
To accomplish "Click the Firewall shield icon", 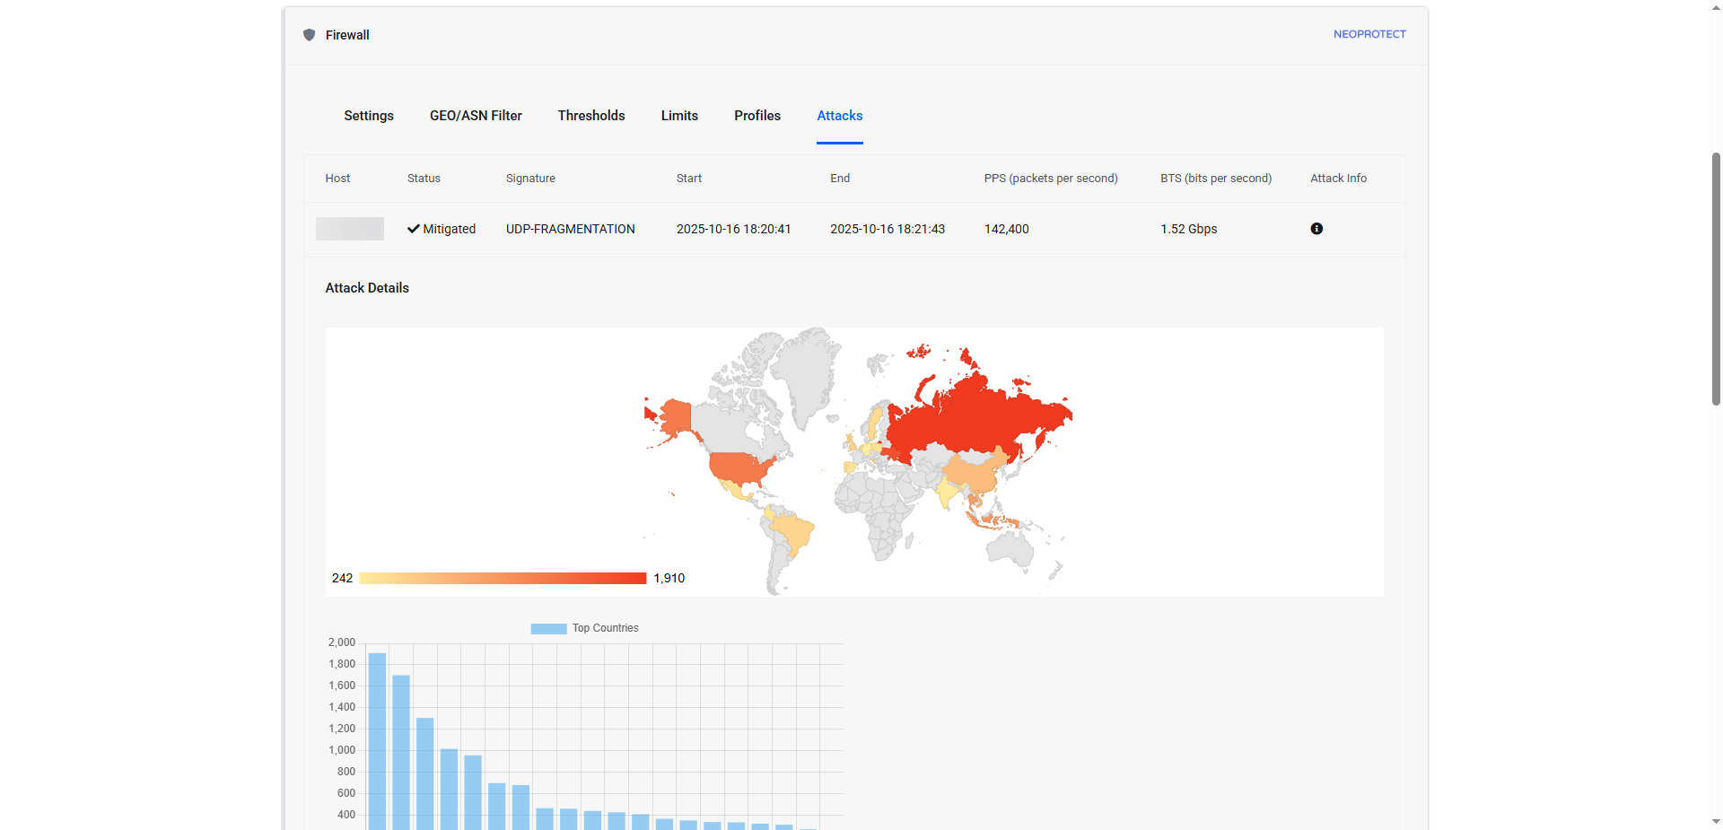I will [x=310, y=35].
